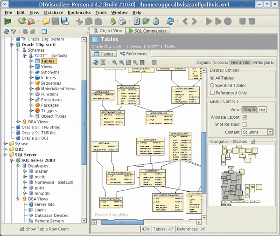This screenshot has height=236, width=280.
Task: Apply the Circular layout
Action: [221, 62]
